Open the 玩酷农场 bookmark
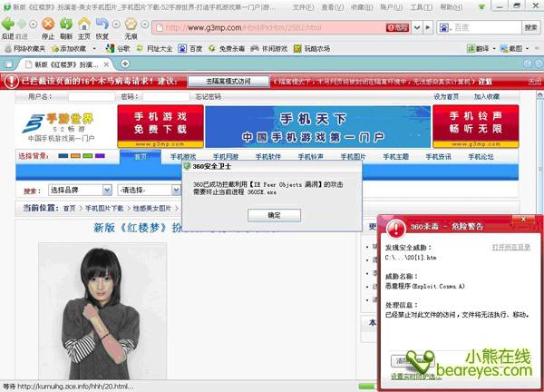 pyautogui.click(x=312, y=49)
